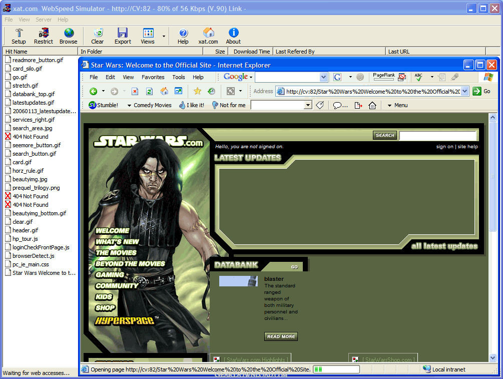Click the page scrollbar down arrow
The height and width of the screenshot is (379, 503).
tap(492, 357)
